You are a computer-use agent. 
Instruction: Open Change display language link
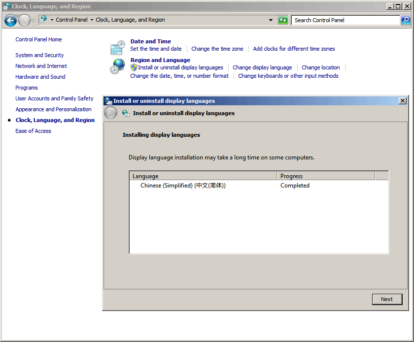point(262,67)
